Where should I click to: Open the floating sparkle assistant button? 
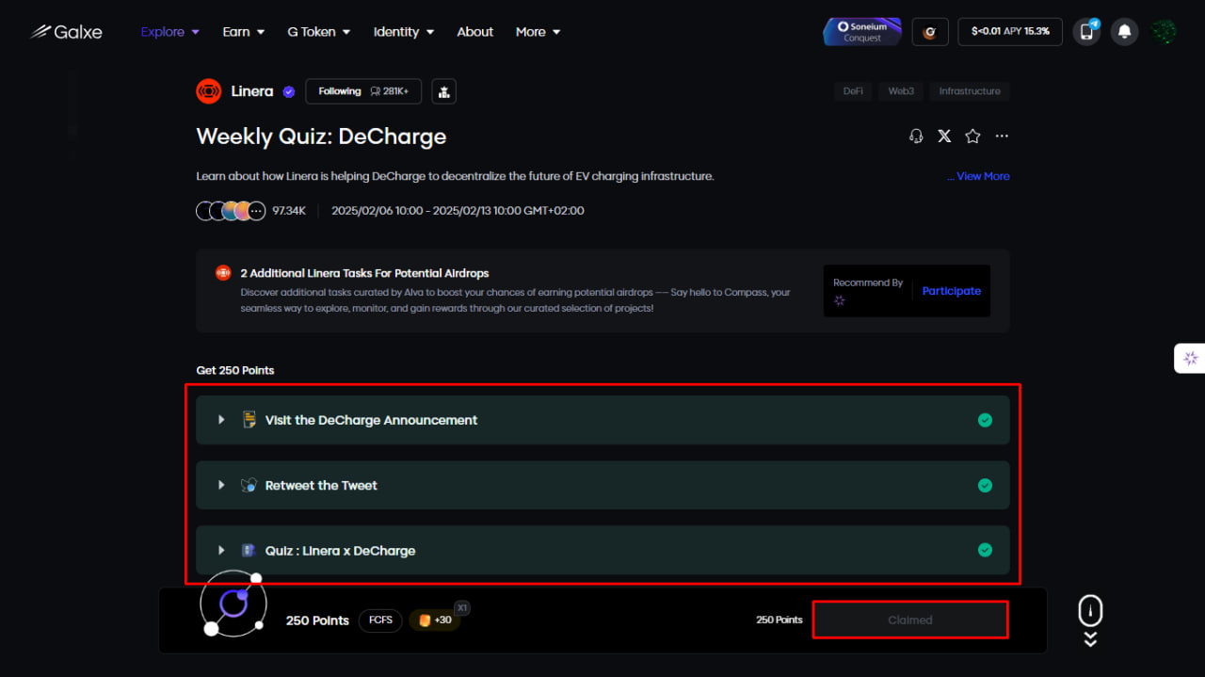[x=1190, y=358]
